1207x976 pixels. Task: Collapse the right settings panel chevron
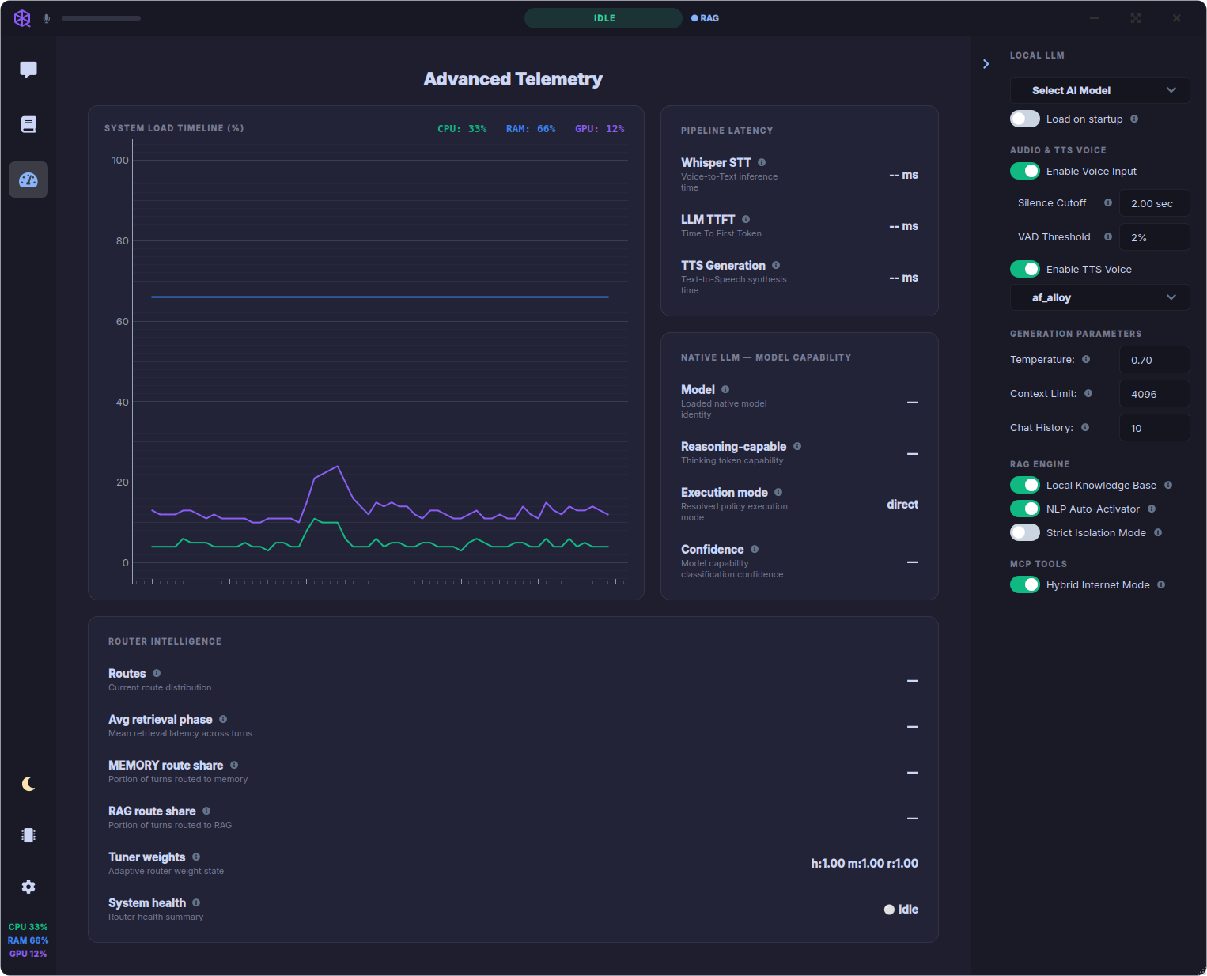(986, 64)
